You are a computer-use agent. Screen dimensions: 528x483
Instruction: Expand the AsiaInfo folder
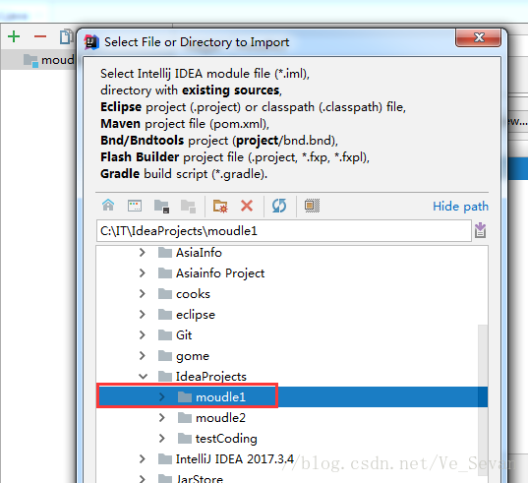[x=143, y=252]
